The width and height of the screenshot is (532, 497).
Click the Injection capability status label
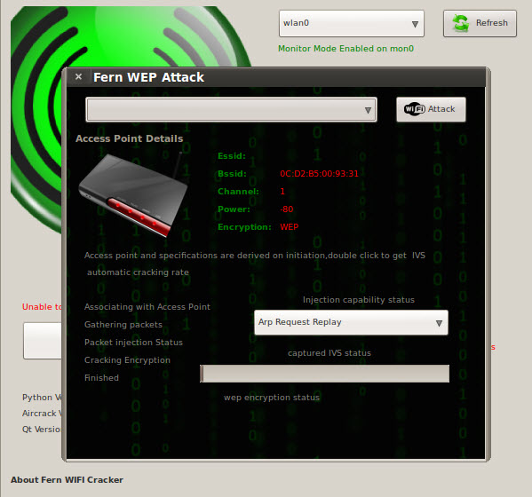359,300
